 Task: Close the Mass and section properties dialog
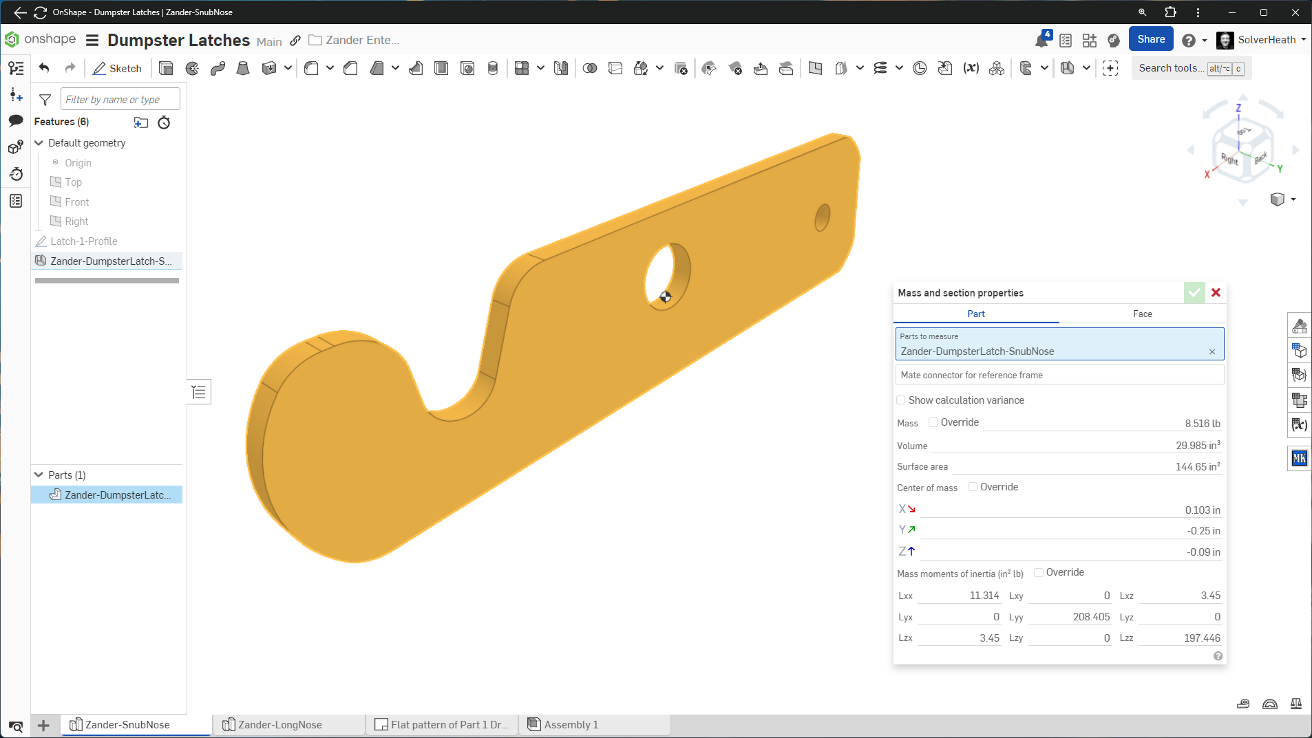pos(1216,292)
